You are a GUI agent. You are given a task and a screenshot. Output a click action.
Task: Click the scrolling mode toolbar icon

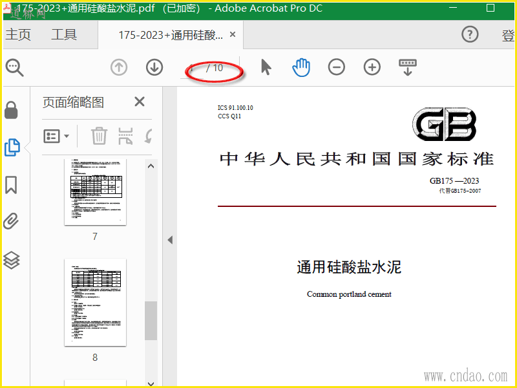tap(408, 67)
